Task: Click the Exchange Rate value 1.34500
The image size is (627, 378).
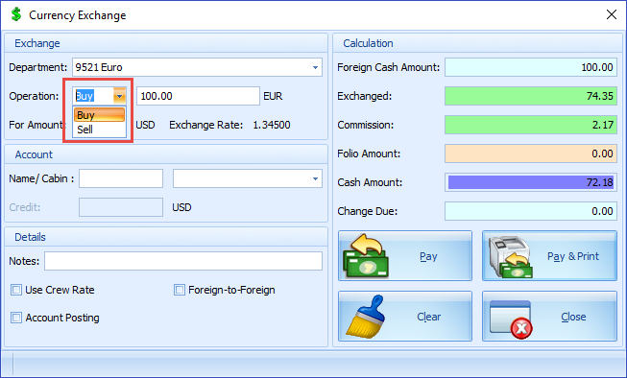Action: click(x=272, y=125)
